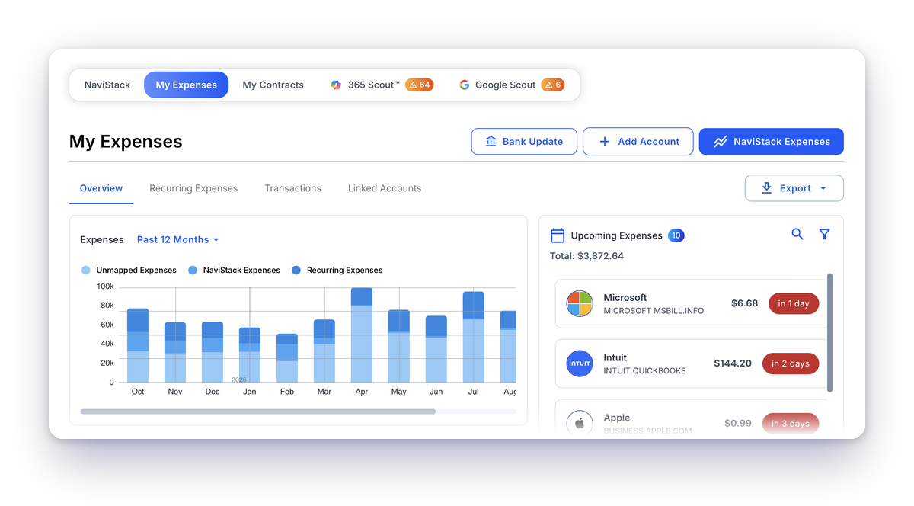
Task: Open the 365 Scout tab
Action: [382, 85]
